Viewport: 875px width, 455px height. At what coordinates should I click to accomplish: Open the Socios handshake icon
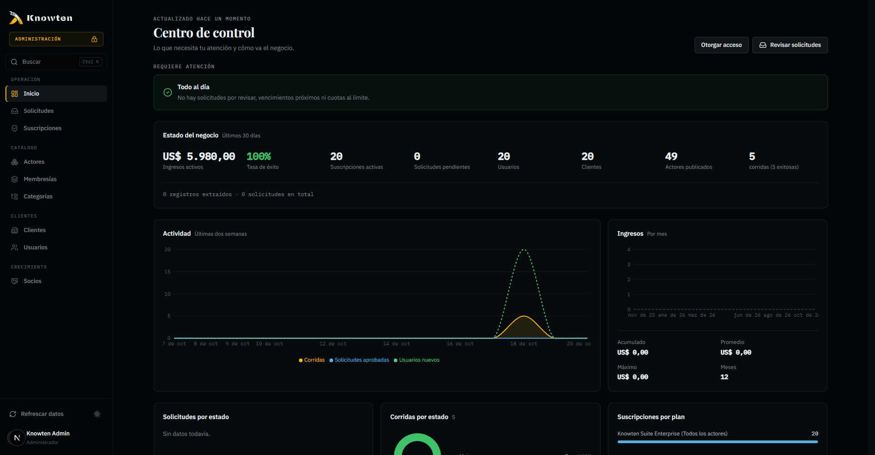[x=15, y=281]
